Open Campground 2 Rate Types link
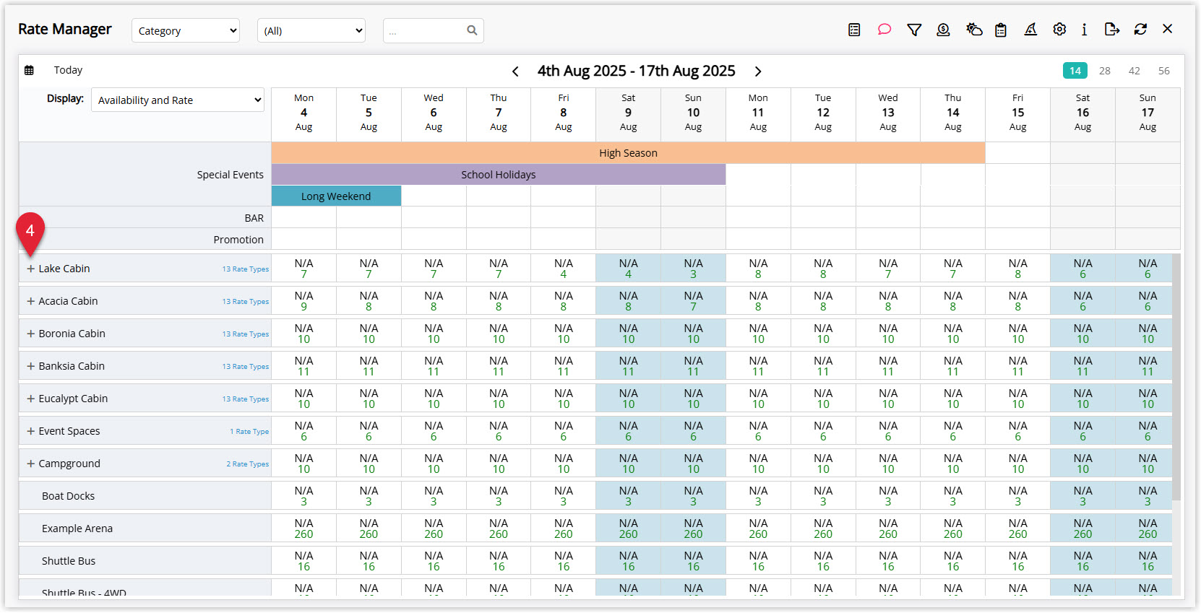 (248, 464)
